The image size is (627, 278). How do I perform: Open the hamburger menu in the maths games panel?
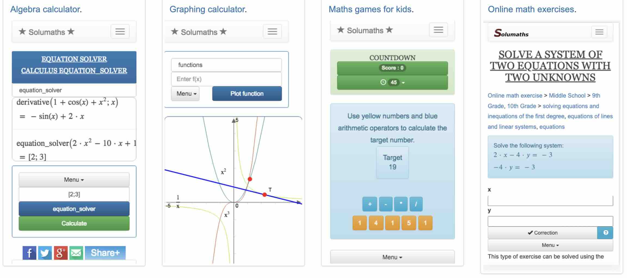coord(439,30)
